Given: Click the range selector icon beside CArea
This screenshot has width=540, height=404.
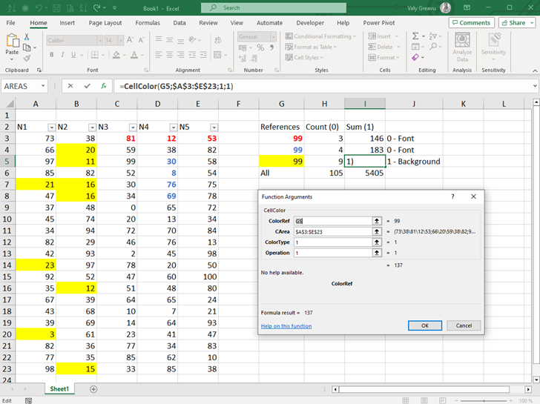Looking at the screenshot, I should (376, 231).
